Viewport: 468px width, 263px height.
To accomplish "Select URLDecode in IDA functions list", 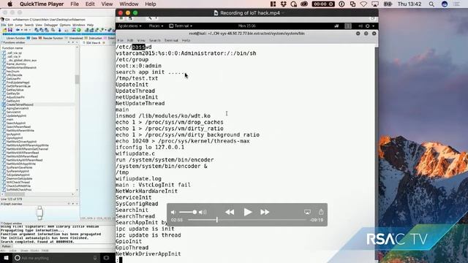I will 15,75.
